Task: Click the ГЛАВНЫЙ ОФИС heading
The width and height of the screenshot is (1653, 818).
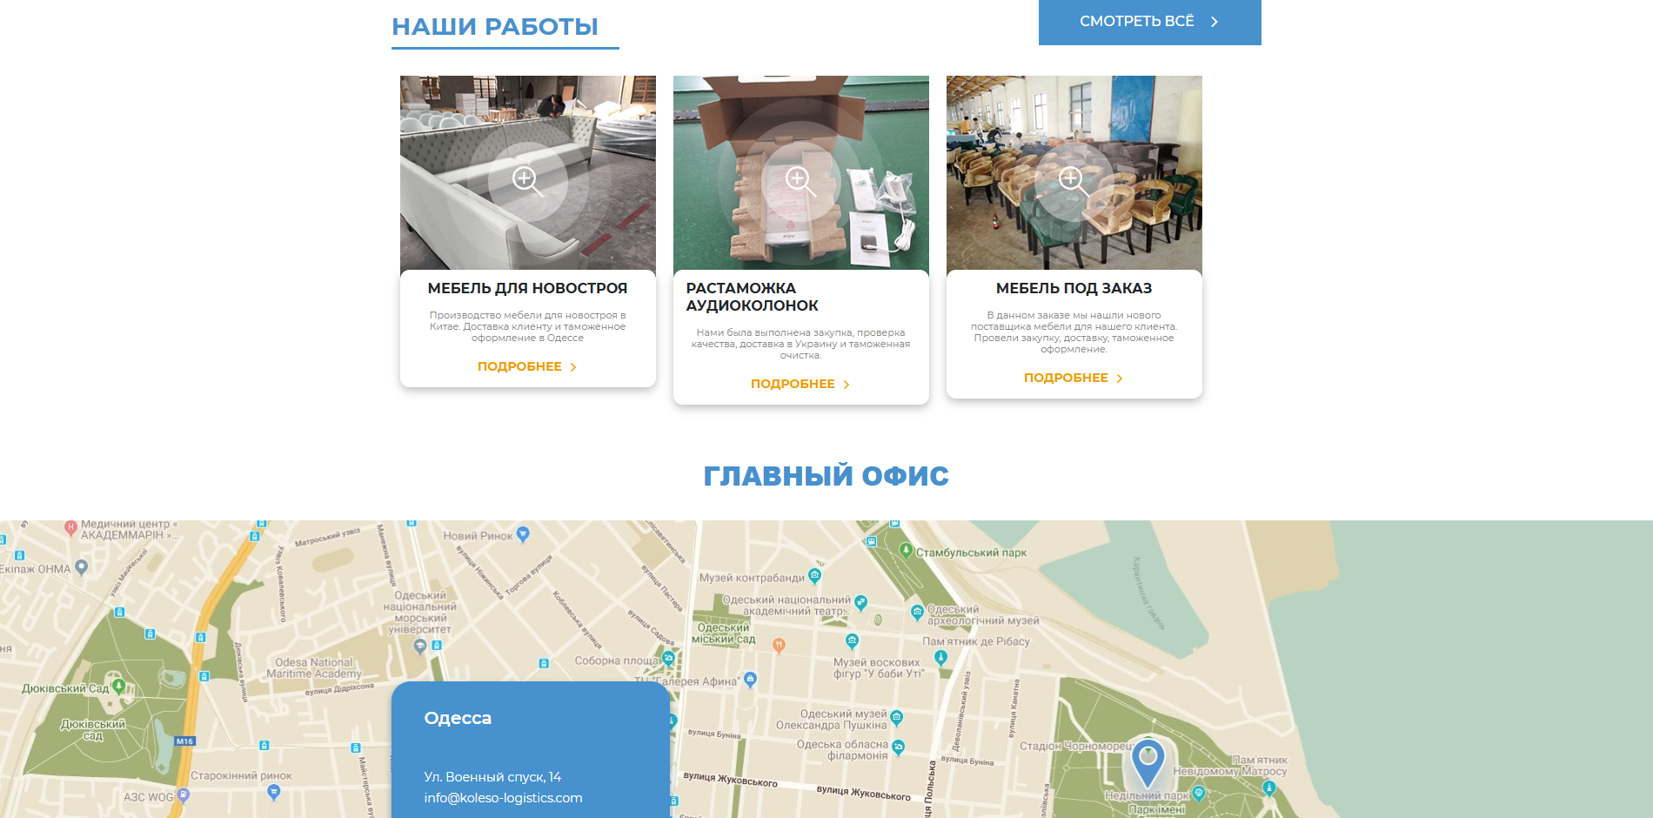Action: point(826,475)
